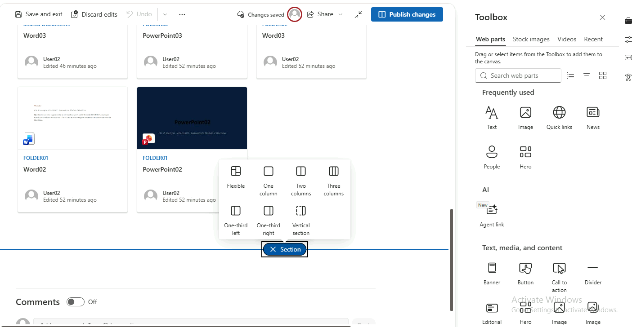Click the Word03 title in first card
641x327 pixels.
35,35
